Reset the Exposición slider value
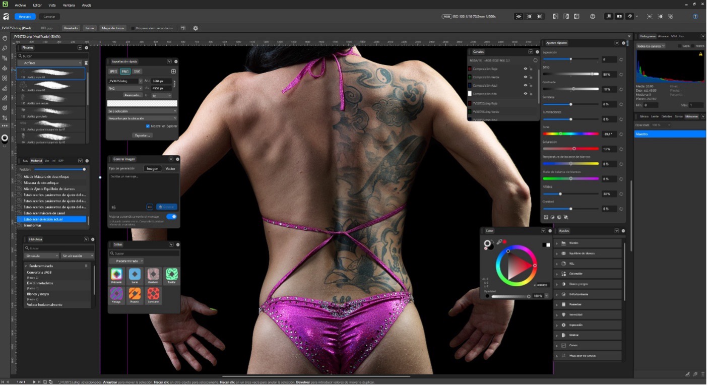This screenshot has width=708, height=386. click(x=621, y=59)
